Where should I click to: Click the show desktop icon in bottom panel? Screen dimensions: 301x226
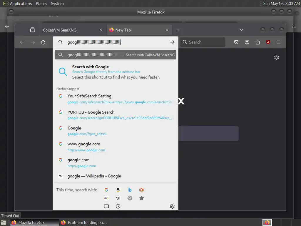tap(4, 222)
